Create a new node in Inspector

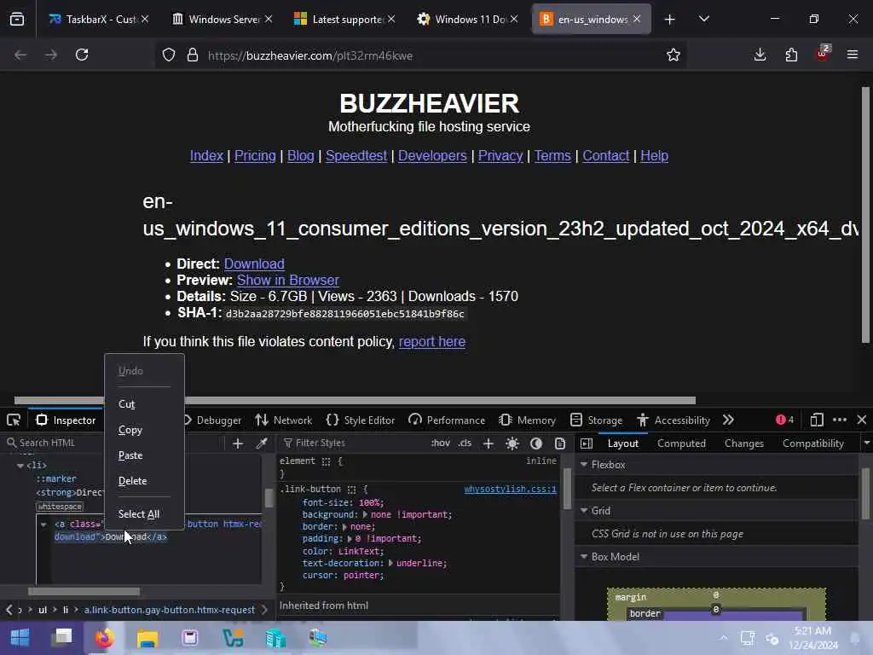click(x=238, y=443)
